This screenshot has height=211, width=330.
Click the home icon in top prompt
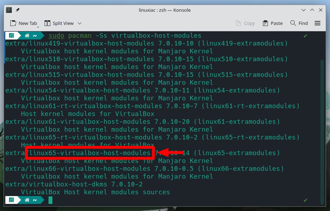click(x=27, y=36)
